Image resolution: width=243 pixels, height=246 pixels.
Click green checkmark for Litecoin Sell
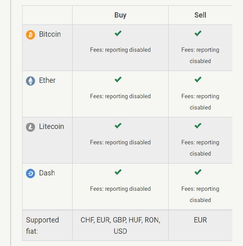coord(198,126)
